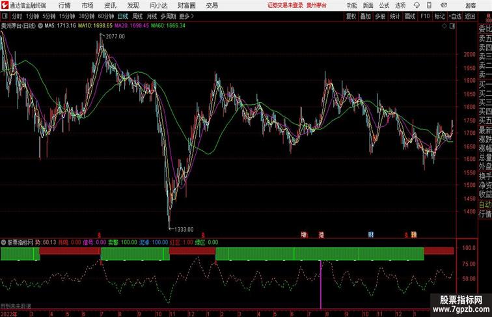Switch to the 30分钟 period tab
Image resolution: width=492 pixels, height=317 pixels.
[x=87, y=16]
